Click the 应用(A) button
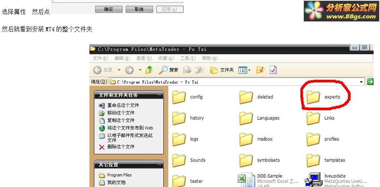This screenshot has height=187, width=380. [x=170, y=9]
